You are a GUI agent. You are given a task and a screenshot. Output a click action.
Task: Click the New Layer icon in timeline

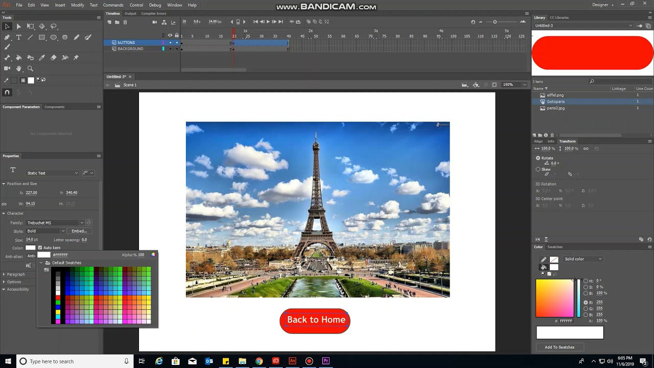point(109,22)
